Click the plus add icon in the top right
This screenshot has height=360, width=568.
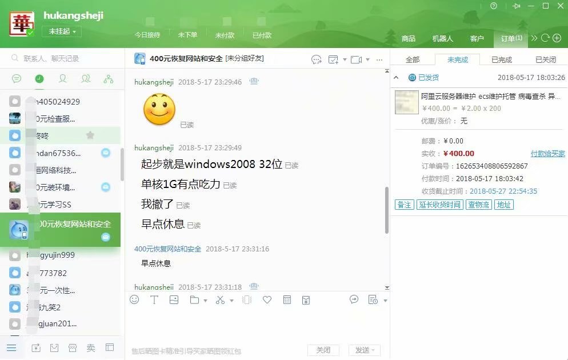point(557,38)
